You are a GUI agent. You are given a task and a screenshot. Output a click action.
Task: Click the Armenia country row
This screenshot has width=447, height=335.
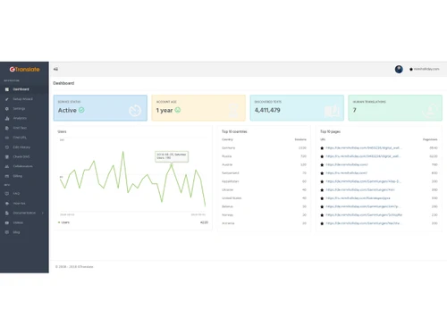264,223
